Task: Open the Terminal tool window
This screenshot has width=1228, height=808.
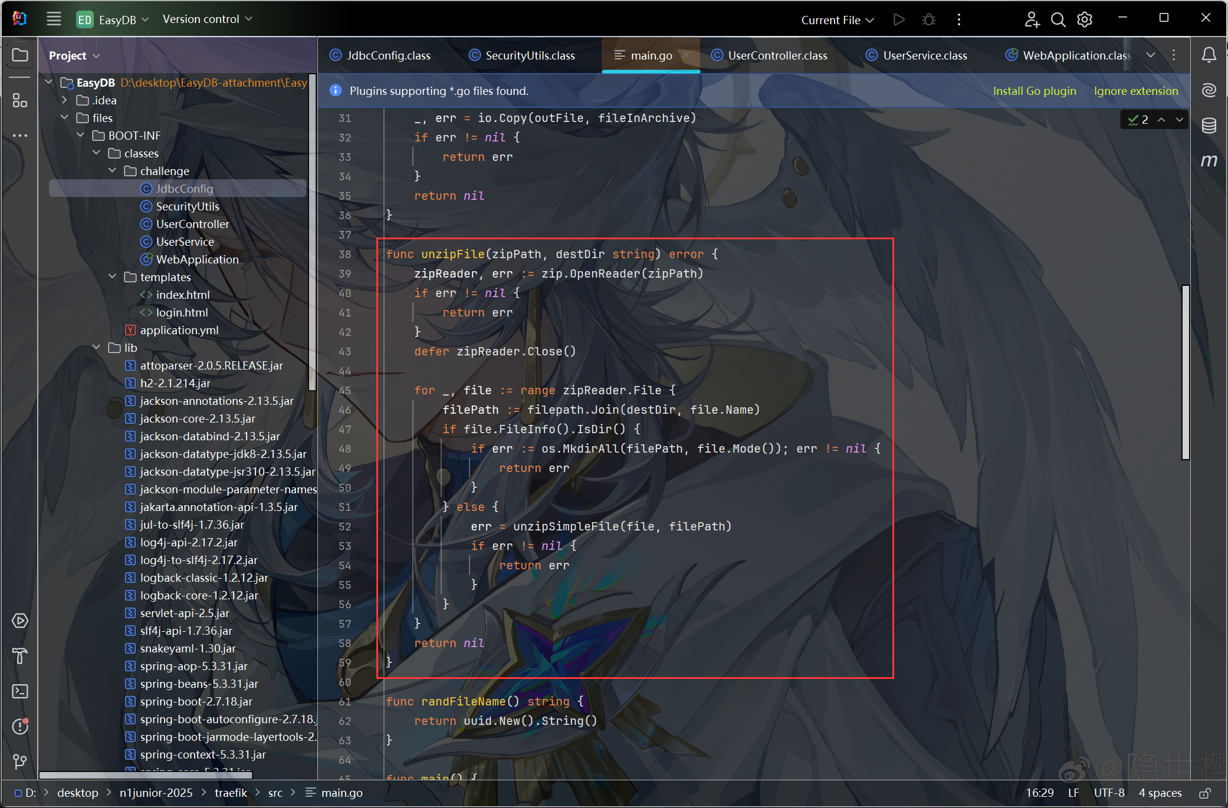Action: (x=20, y=691)
